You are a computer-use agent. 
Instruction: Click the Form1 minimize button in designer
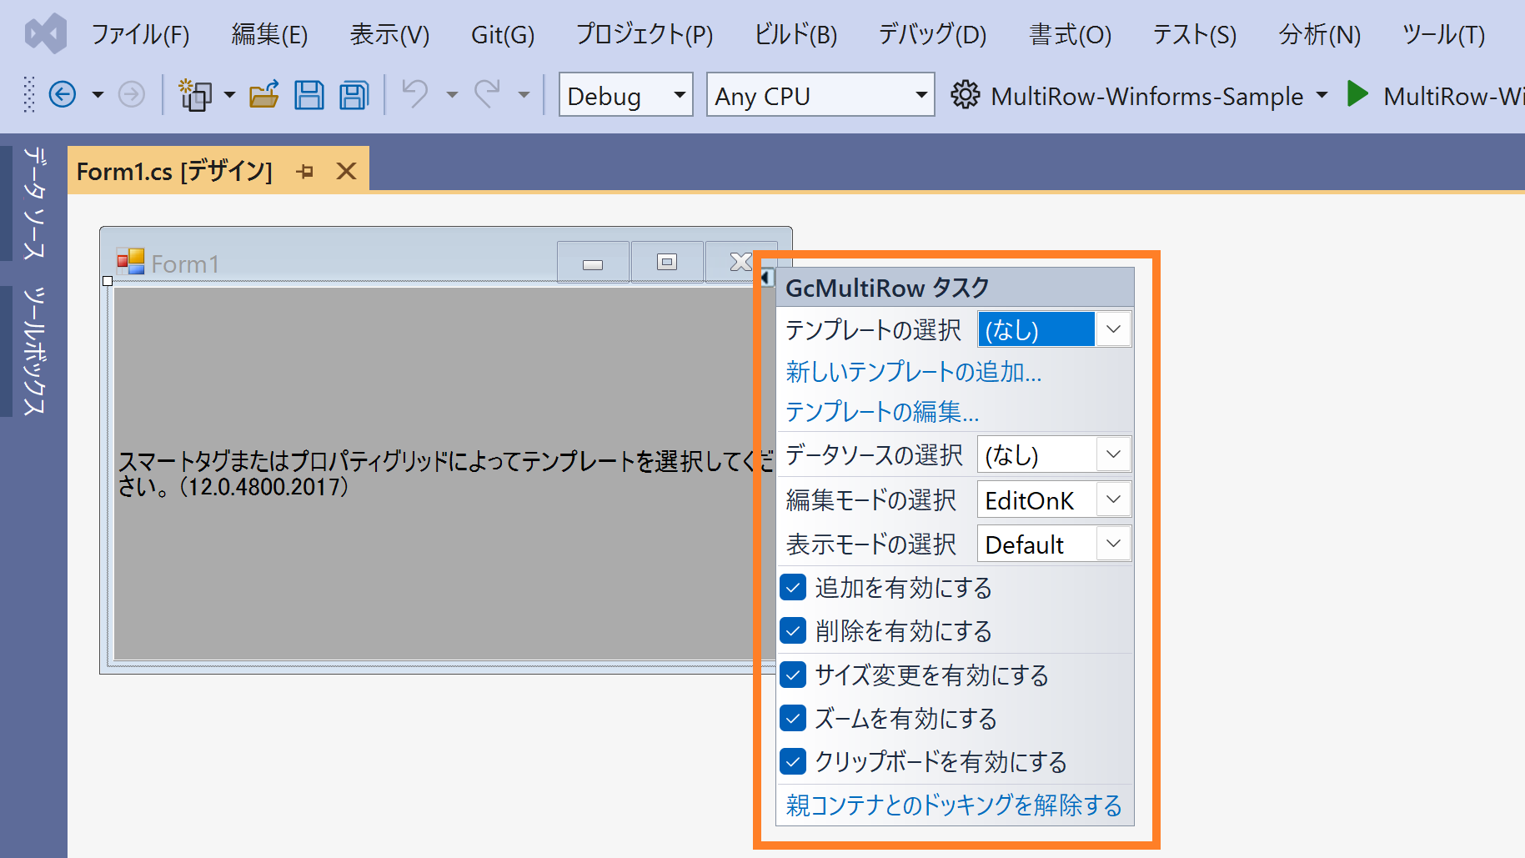(x=593, y=262)
